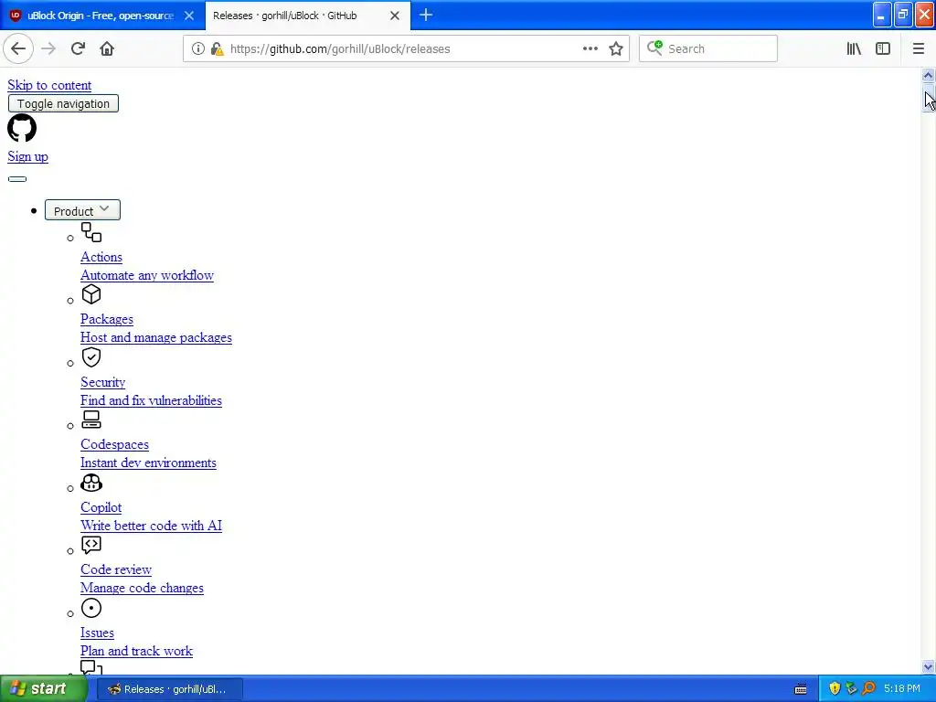Open the Packages link
936x702 pixels.
pyautogui.click(x=107, y=319)
